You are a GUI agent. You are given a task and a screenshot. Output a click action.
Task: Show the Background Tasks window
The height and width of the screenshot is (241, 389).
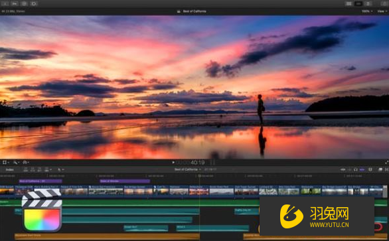pos(24,3)
